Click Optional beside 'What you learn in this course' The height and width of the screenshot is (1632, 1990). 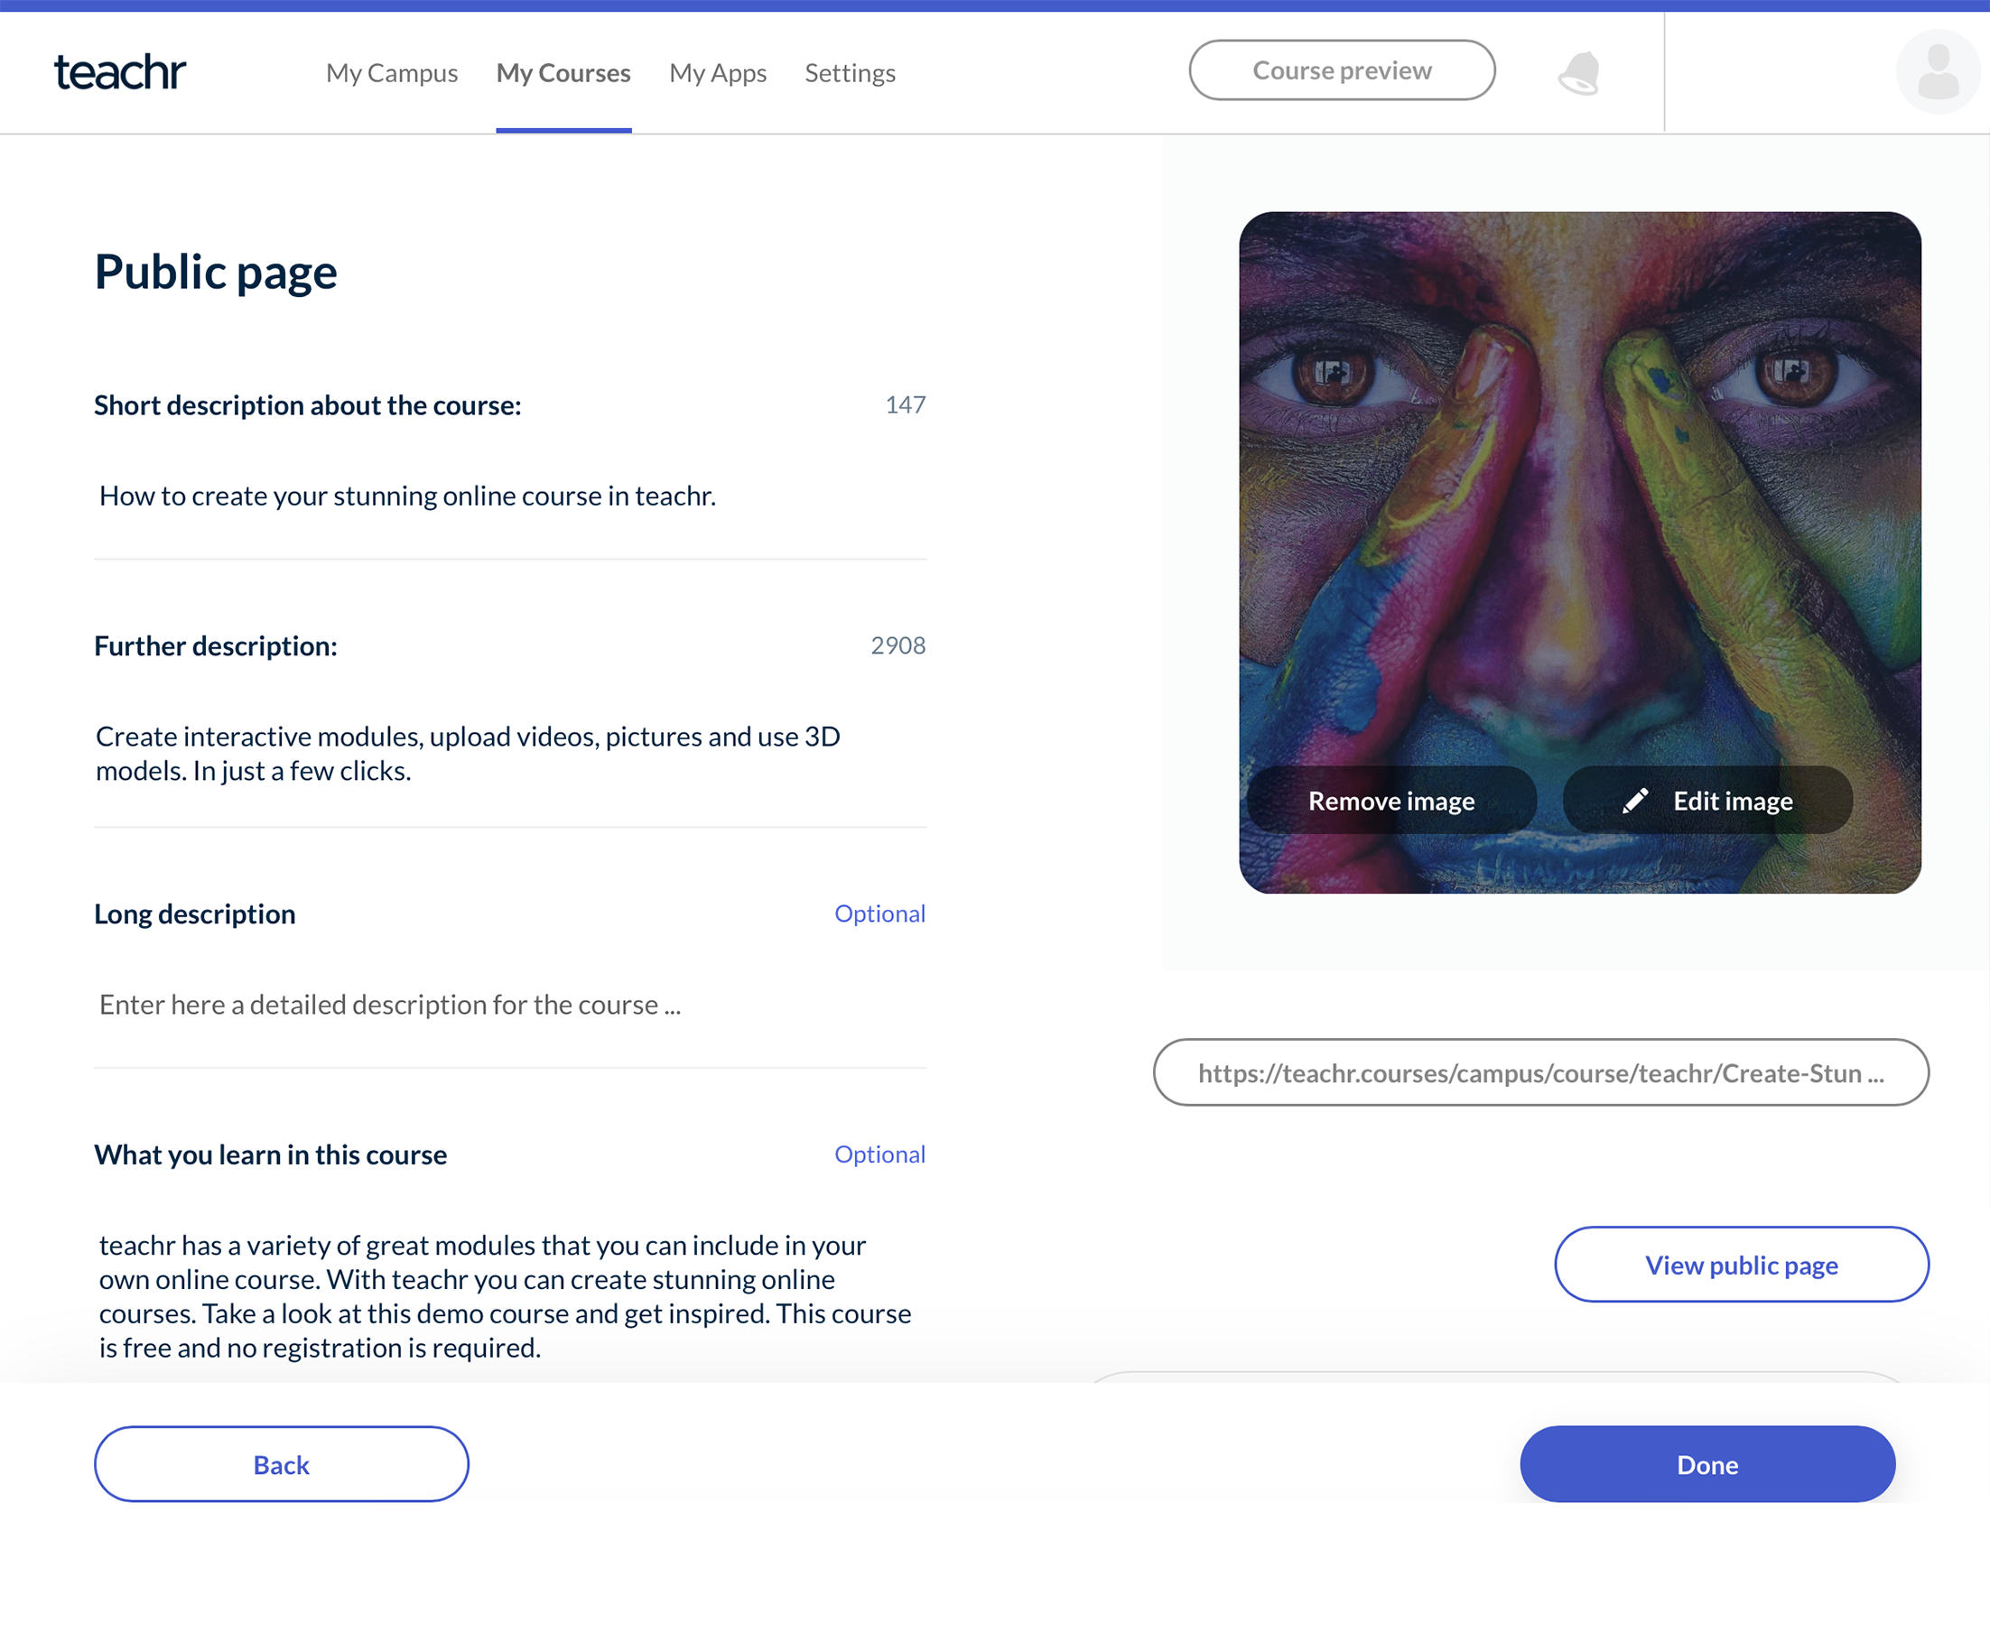click(x=879, y=1154)
